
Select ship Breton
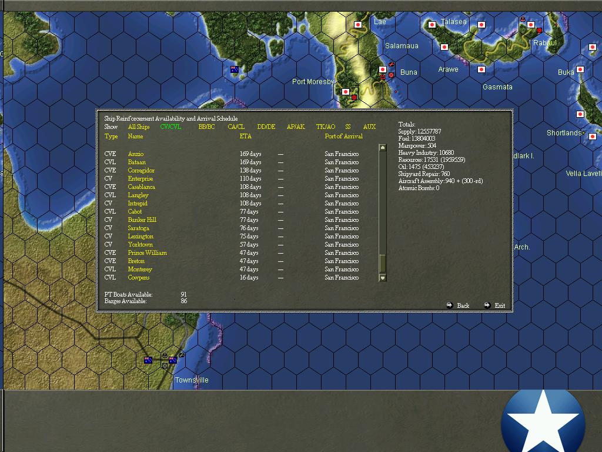(136, 261)
